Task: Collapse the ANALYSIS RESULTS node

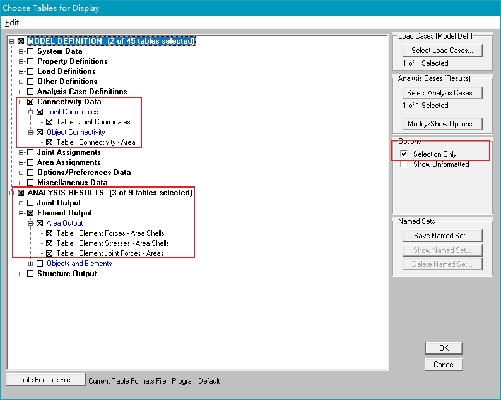Action: click(x=12, y=193)
